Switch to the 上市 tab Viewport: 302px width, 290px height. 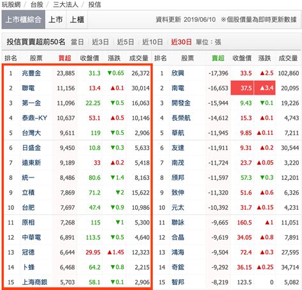pyautogui.click(x=55, y=20)
